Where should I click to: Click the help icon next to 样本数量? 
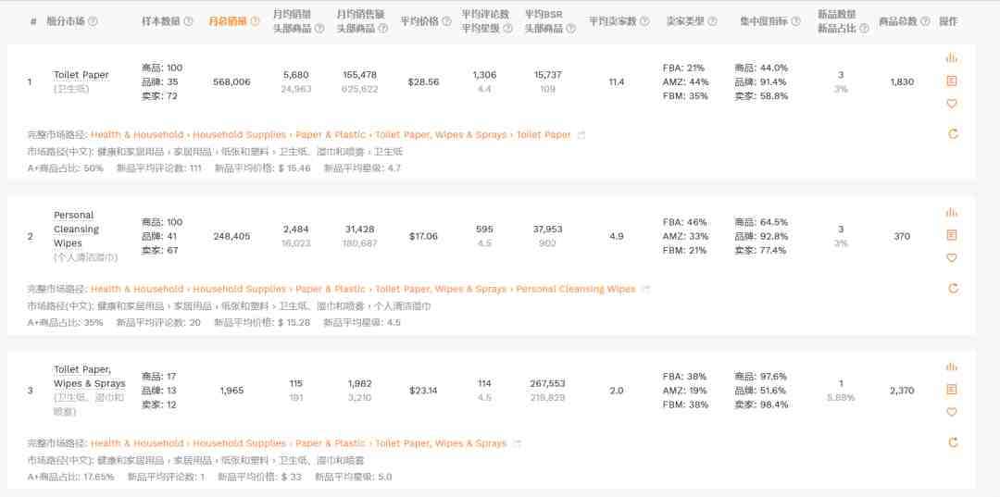(x=188, y=21)
